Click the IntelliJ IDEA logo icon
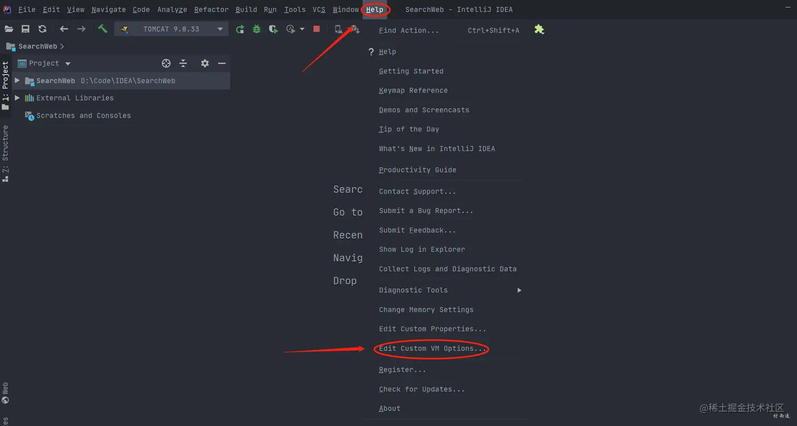This screenshot has width=797, height=426. tap(7, 9)
